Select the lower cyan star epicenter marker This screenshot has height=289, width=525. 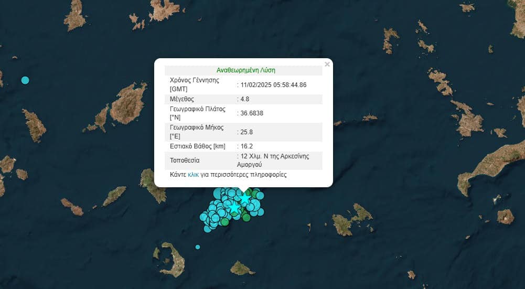234,208
